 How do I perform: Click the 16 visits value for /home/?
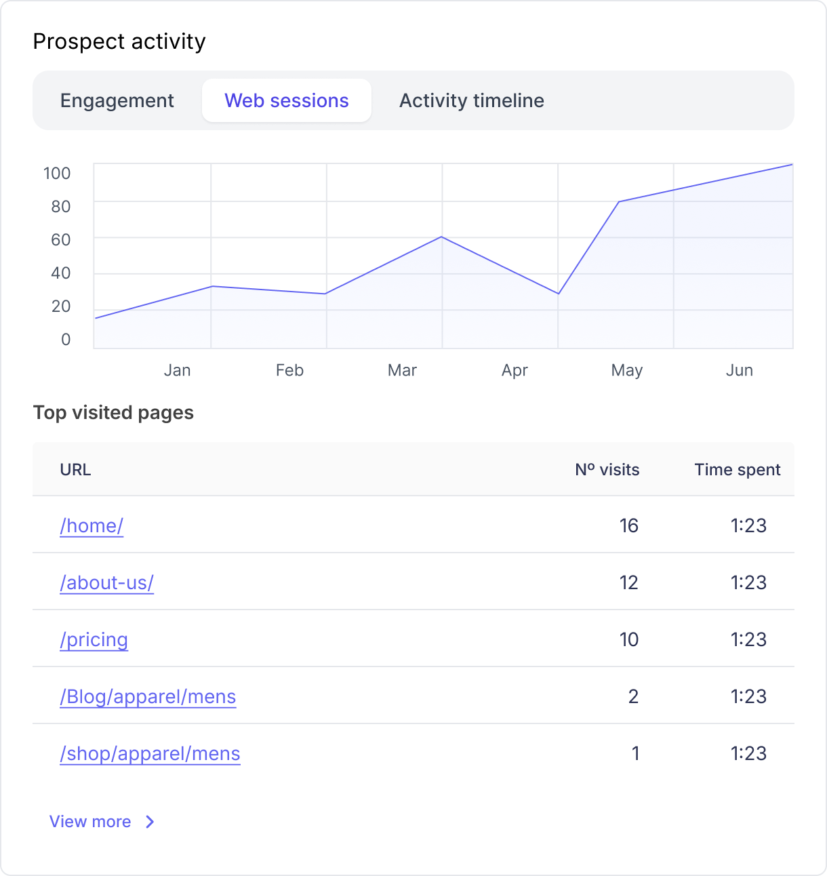[x=628, y=525]
